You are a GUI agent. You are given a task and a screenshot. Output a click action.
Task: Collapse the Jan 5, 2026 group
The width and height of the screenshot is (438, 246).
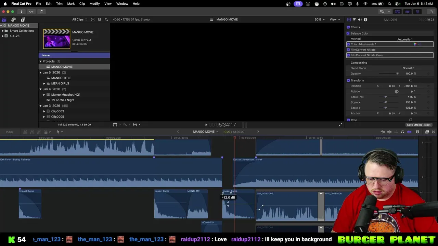tap(40, 72)
